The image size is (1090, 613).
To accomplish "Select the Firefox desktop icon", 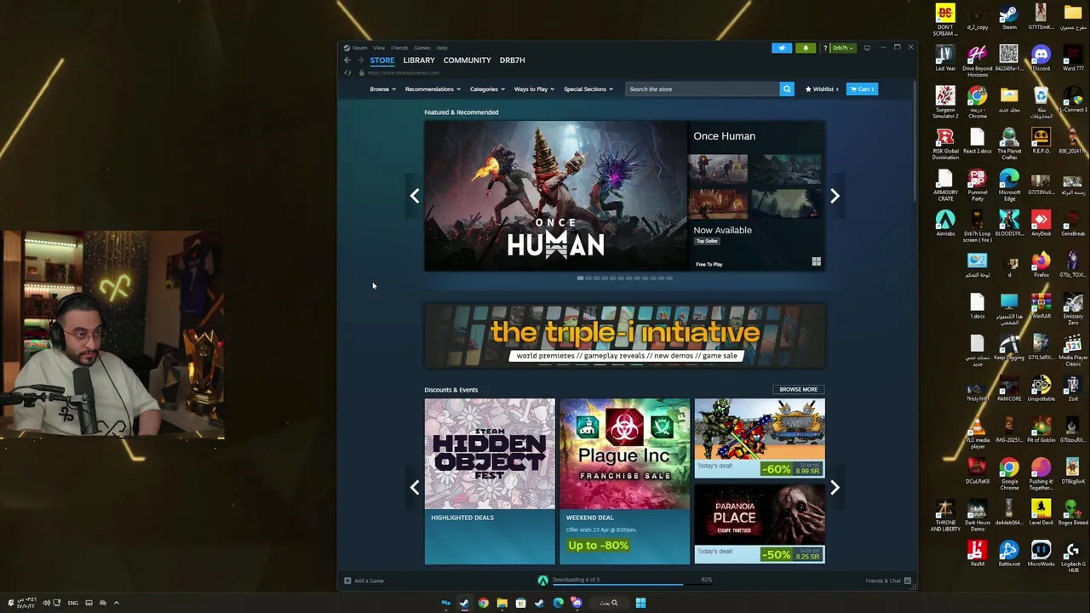I will tap(1041, 264).
